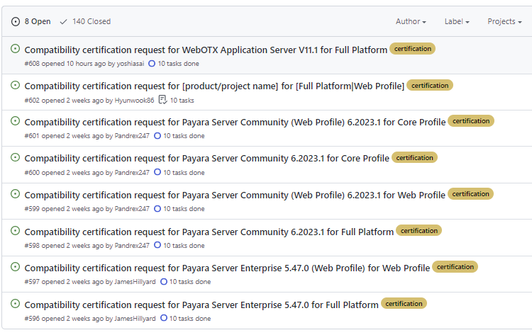Screen dimensions: 532x335
Task: Click certification label on issue #601 row
Action: coord(471,121)
